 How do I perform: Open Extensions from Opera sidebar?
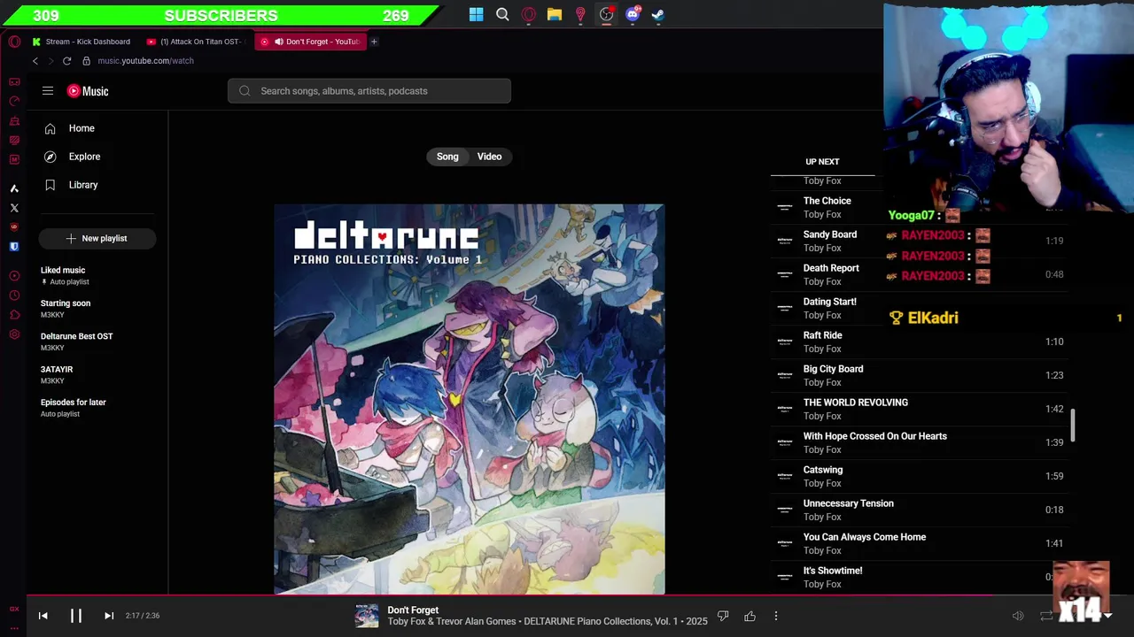[x=14, y=315]
